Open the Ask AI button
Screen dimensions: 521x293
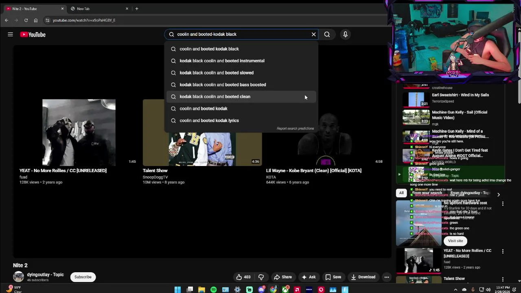pyautogui.click(x=308, y=277)
